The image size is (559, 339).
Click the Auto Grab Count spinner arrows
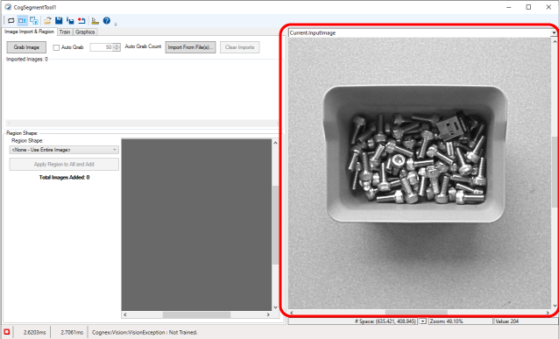pos(117,47)
